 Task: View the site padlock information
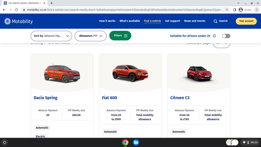(x=24, y=10)
